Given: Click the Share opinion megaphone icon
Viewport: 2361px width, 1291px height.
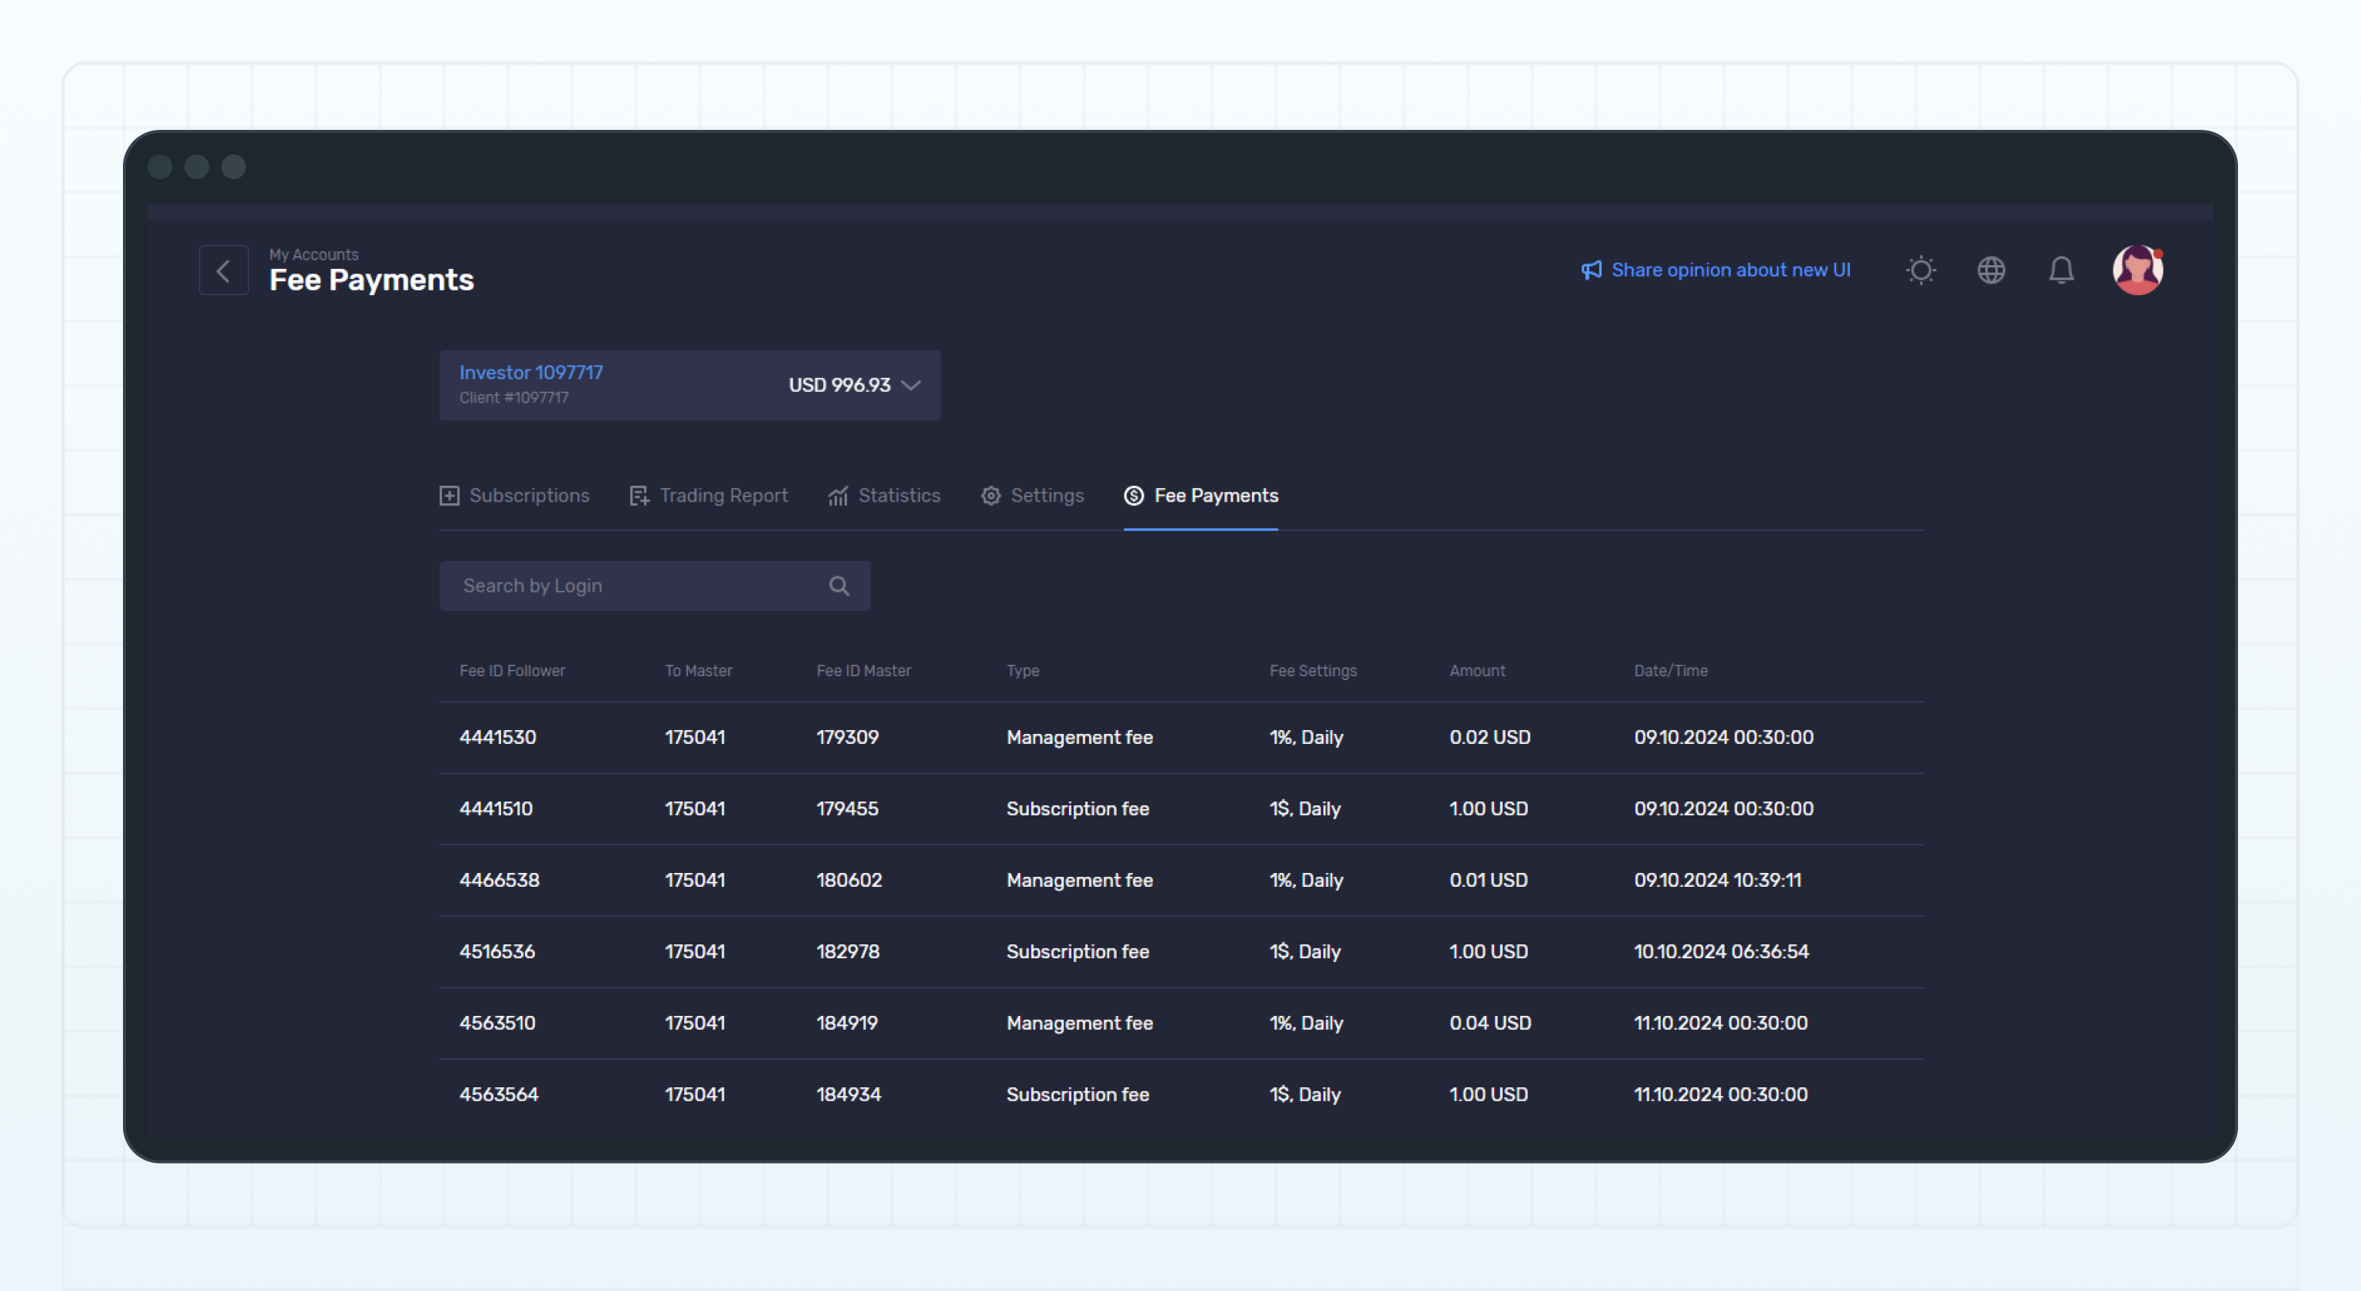Looking at the screenshot, I should pyautogui.click(x=1591, y=270).
